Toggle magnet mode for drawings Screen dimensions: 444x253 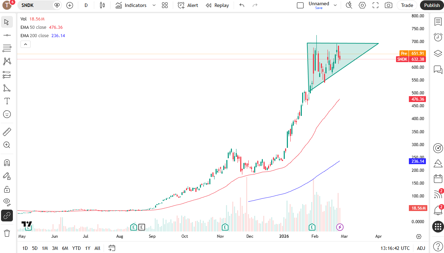7,163
